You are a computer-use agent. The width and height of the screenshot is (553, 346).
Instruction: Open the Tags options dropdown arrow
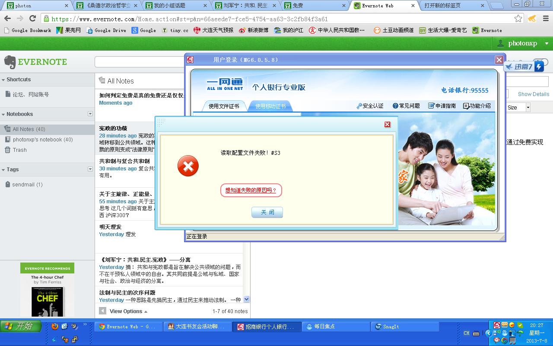coord(90,169)
